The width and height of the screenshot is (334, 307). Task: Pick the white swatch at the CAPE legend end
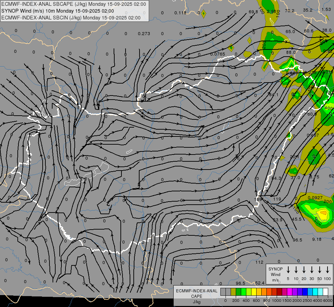(x=325, y=292)
